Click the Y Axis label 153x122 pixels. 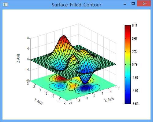point(39,101)
